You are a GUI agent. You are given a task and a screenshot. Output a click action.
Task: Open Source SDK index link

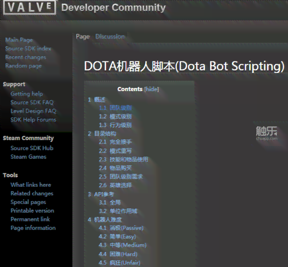[28, 49]
